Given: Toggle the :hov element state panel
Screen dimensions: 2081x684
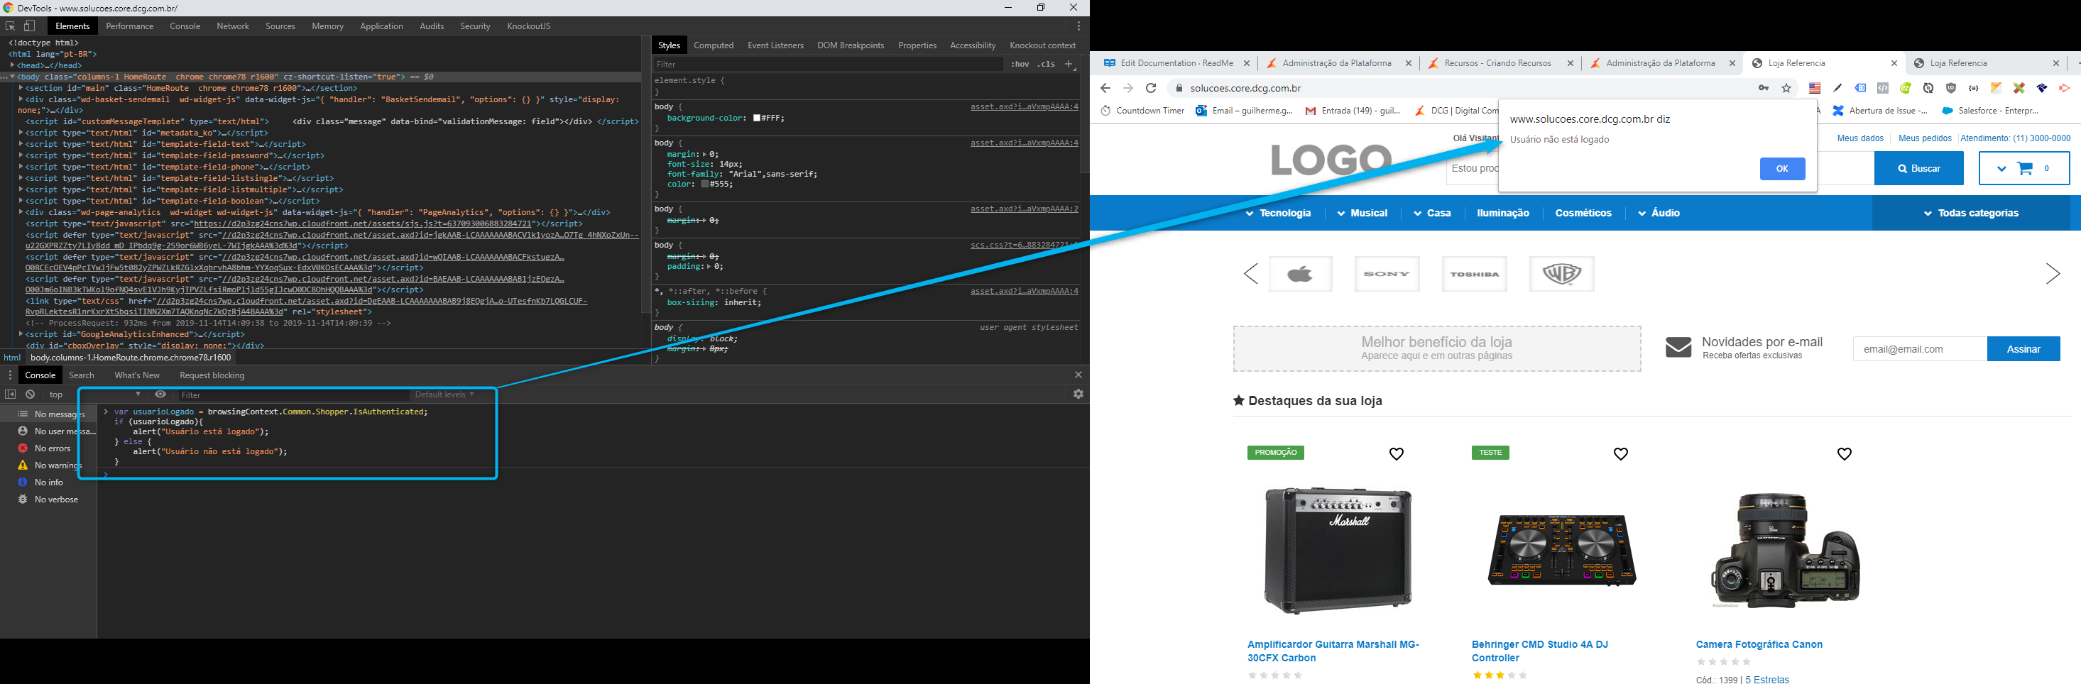Looking at the screenshot, I should [1020, 64].
